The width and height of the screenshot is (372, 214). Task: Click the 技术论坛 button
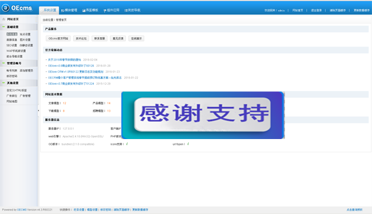pos(81,38)
